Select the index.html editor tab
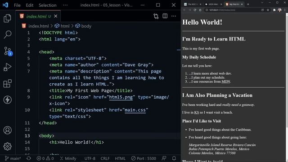288x162 pixels. [x=38, y=16]
